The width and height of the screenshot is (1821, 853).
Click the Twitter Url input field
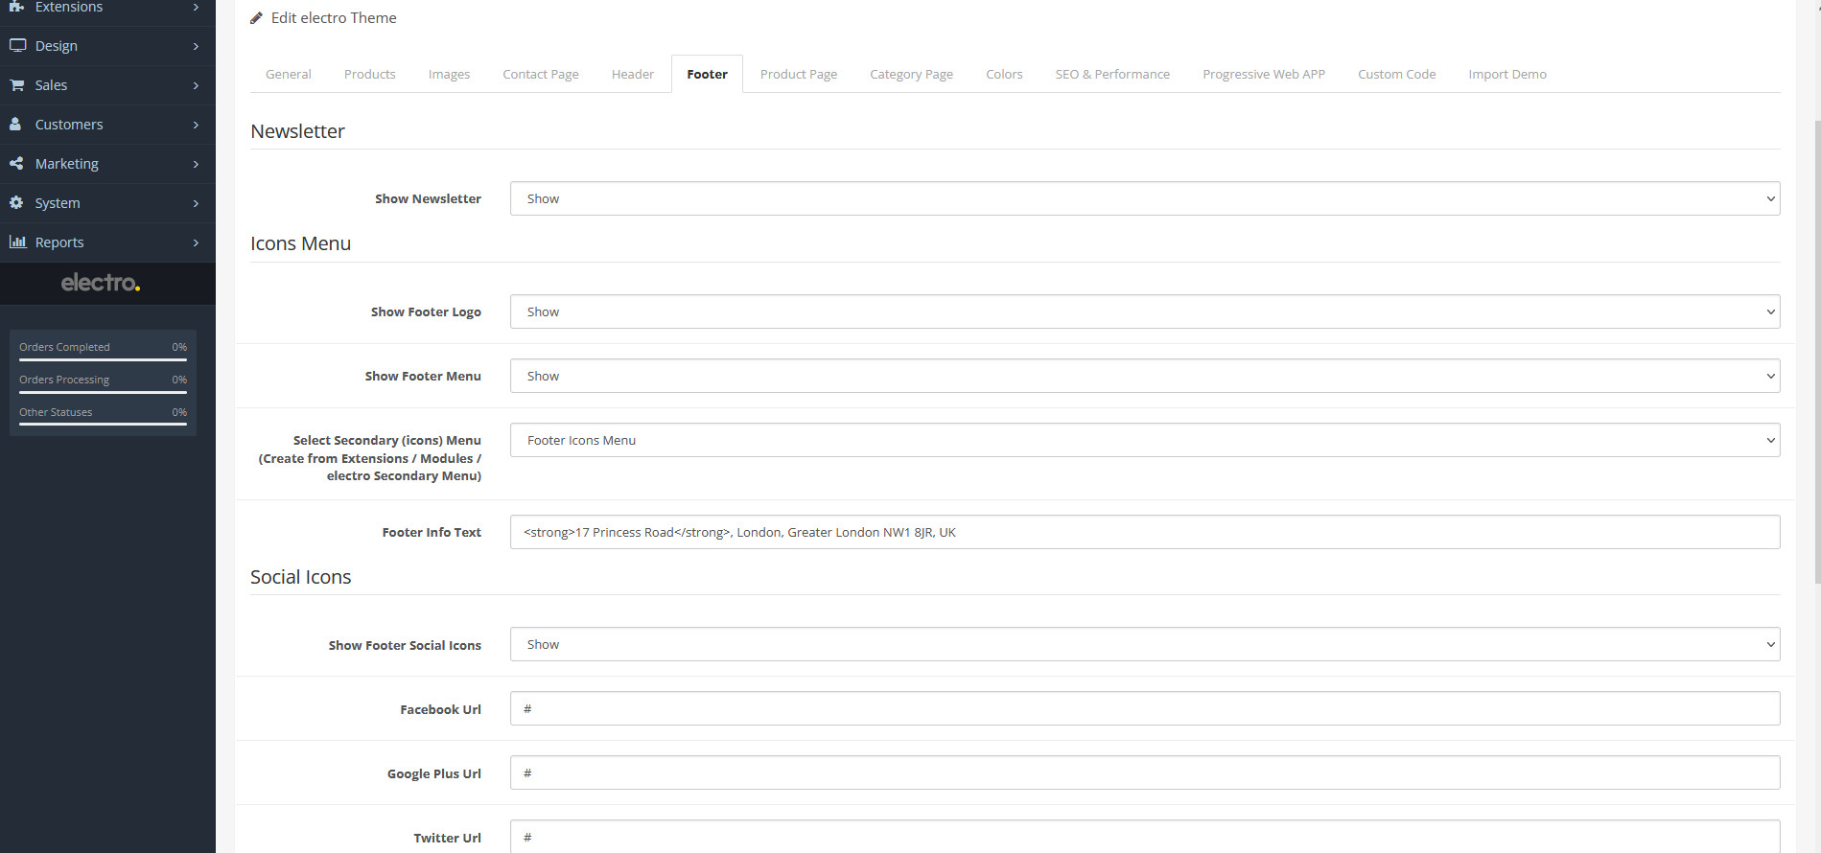tap(1145, 837)
